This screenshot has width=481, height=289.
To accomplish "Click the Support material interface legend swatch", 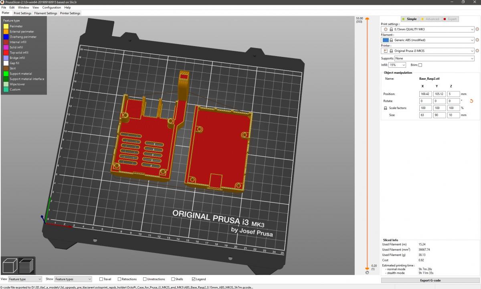I will tap(6, 79).
